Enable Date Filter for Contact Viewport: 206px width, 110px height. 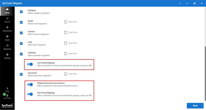(66, 33)
